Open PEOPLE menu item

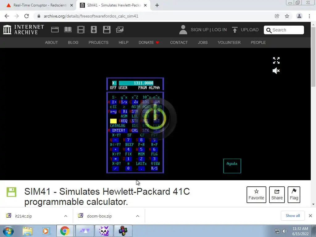[258, 43]
